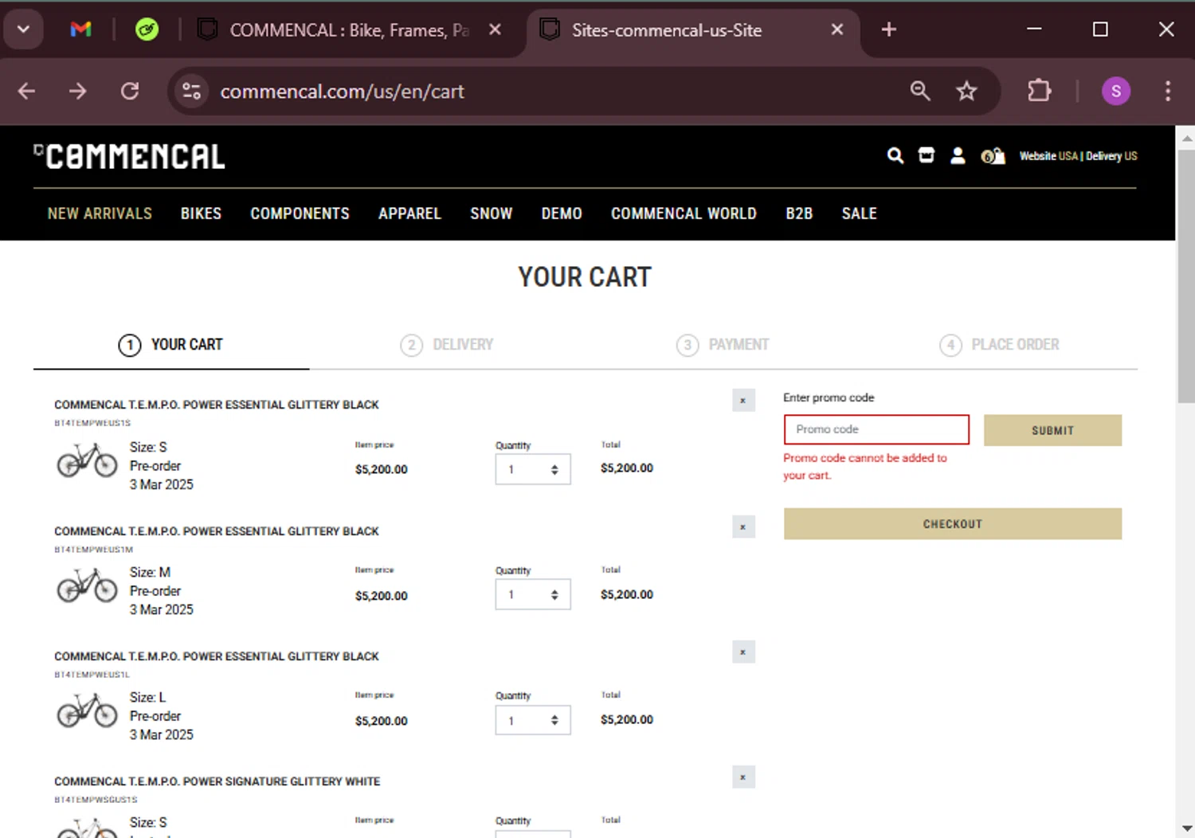The height and width of the screenshot is (838, 1195).
Task: Select the DELIVERY step tab
Action: [x=447, y=345]
